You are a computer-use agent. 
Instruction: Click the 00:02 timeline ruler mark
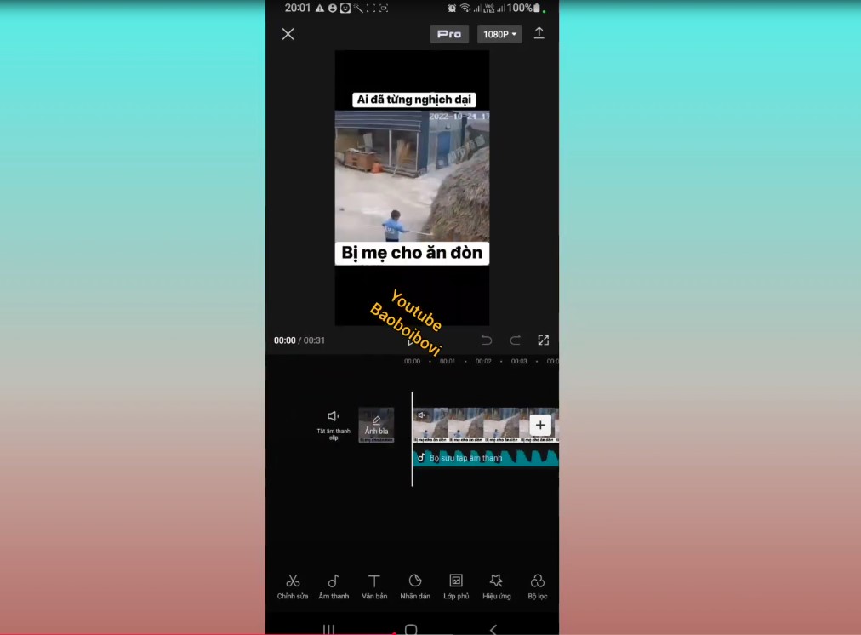coord(483,362)
